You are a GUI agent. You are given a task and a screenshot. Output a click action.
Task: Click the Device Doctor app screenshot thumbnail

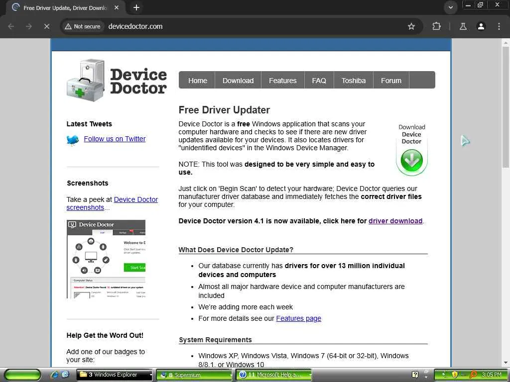(106, 259)
